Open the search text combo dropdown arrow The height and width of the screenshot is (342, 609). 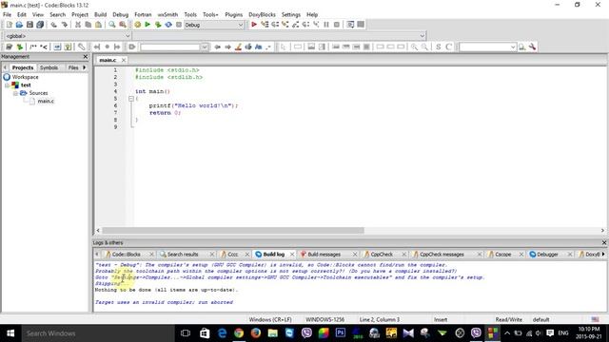(205, 47)
